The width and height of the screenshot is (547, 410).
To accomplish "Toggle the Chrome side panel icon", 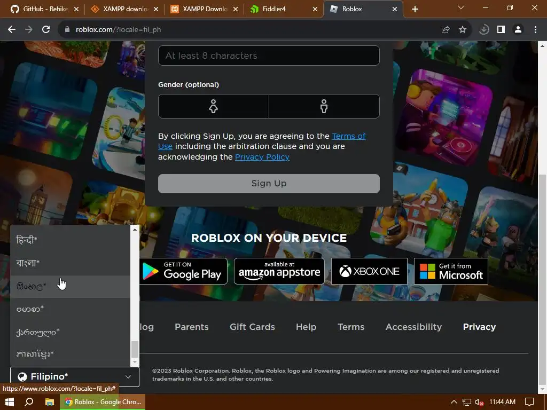I will pos(501,30).
